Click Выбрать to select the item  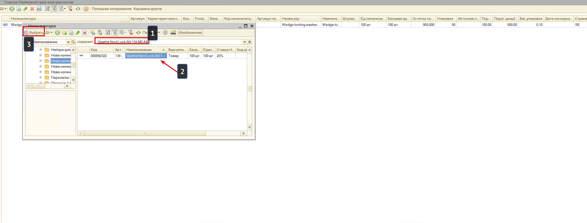pyautogui.click(x=34, y=33)
